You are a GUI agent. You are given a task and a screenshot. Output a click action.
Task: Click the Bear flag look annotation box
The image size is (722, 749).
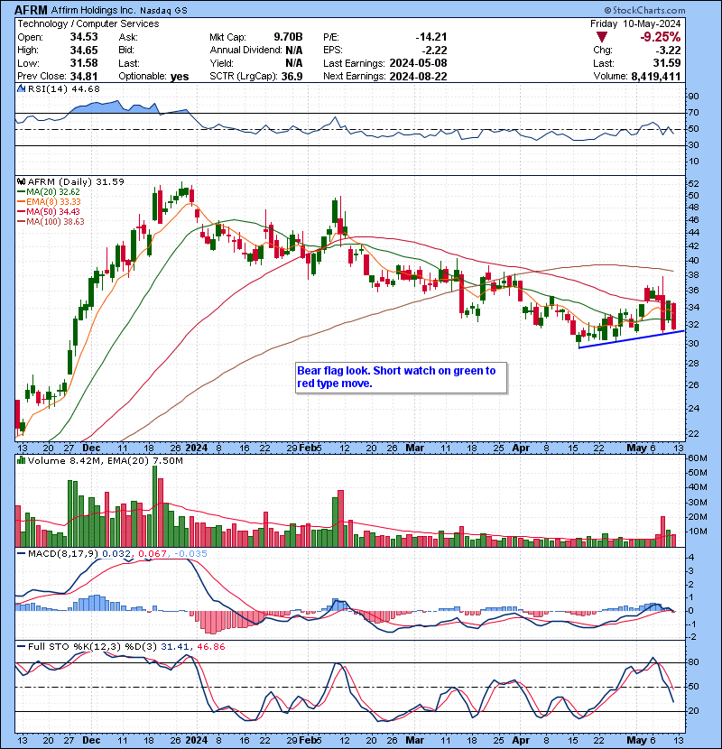point(401,377)
